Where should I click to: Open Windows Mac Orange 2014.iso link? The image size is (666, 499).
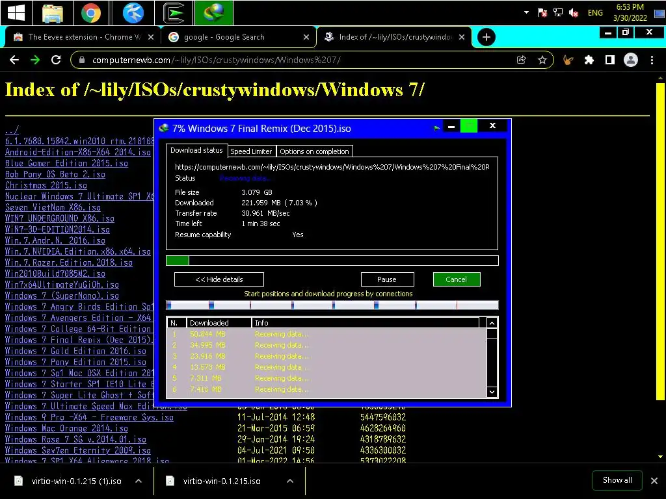point(67,428)
